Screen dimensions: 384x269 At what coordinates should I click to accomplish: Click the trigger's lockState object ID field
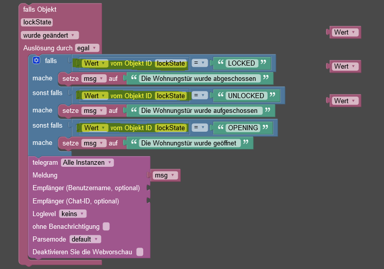pyautogui.click(x=37, y=22)
